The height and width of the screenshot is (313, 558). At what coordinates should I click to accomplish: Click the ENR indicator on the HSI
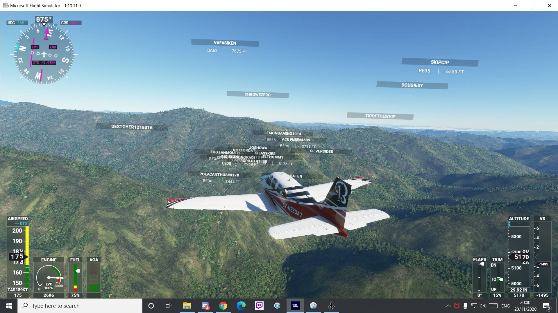[53, 47]
